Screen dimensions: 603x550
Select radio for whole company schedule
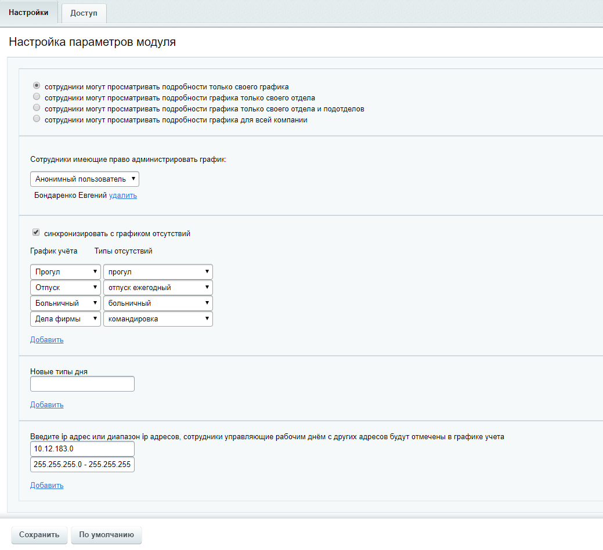tap(37, 119)
